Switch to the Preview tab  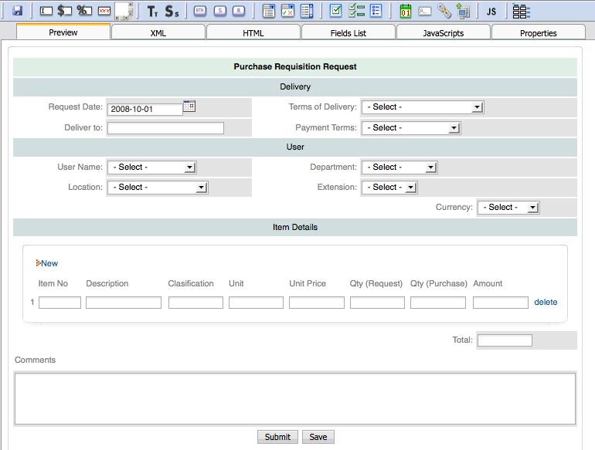click(x=63, y=32)
